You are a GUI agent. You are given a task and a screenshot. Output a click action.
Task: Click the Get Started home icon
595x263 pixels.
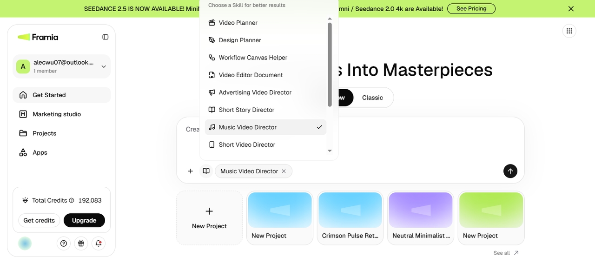point(23,95)
